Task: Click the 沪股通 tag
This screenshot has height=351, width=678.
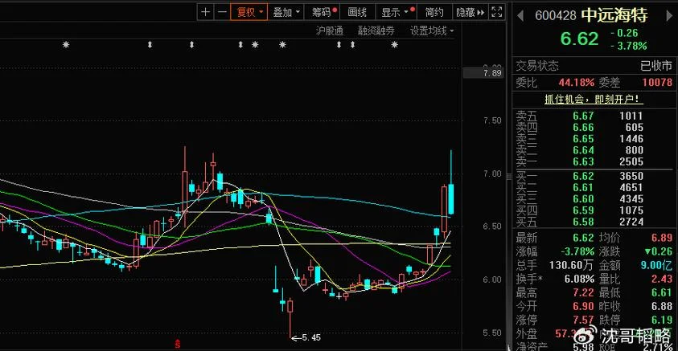Action: tap(330, 31)
